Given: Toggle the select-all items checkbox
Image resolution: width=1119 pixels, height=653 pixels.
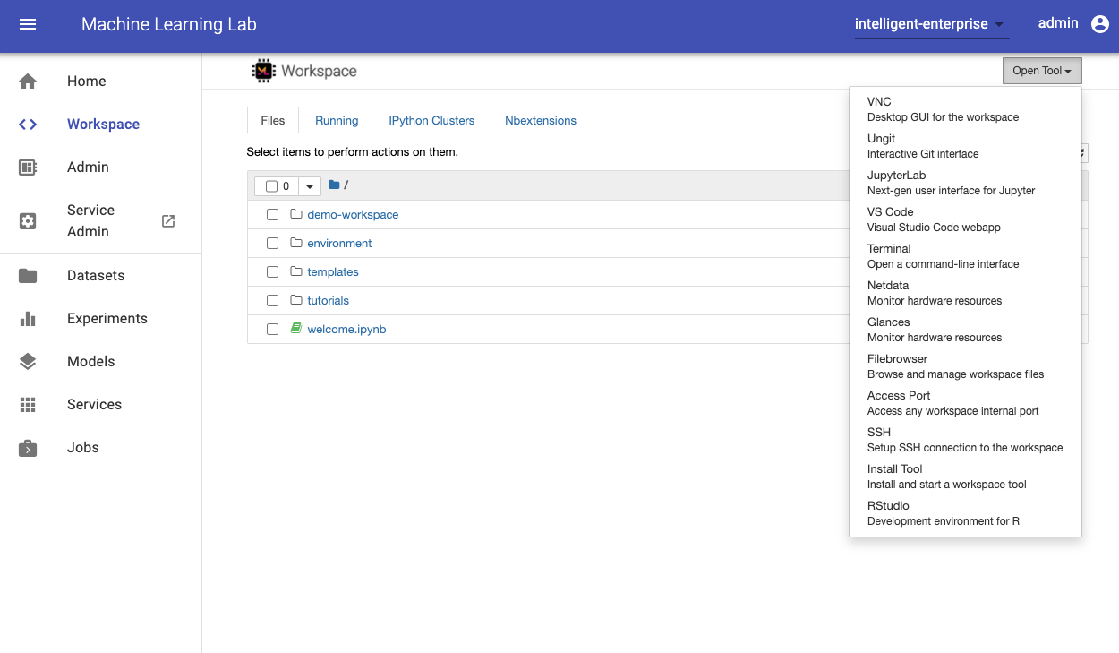Looking at the screenshot, I should click(272, 186).
